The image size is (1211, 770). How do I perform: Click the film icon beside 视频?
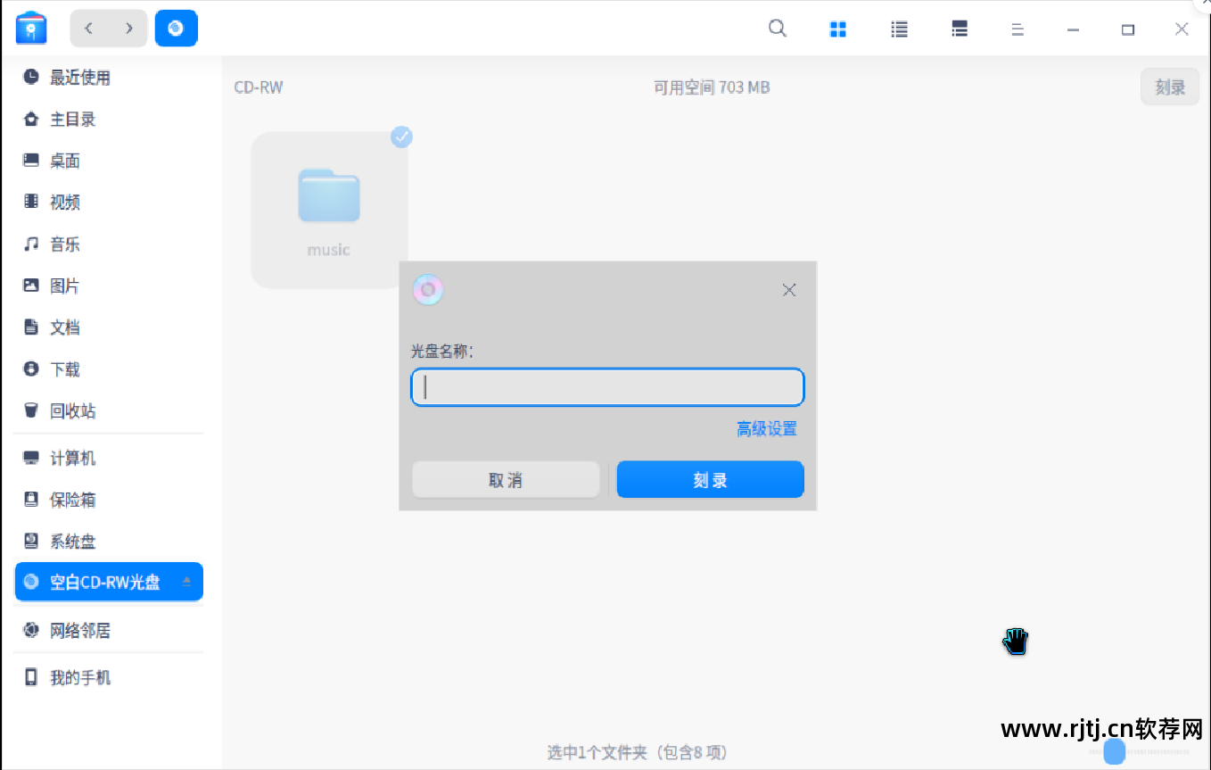click(x=31, y=202)
